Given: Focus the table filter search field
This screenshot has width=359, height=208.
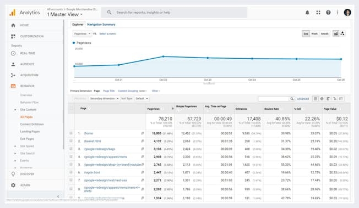Looking at the screenshot, I should click(273, 99).
